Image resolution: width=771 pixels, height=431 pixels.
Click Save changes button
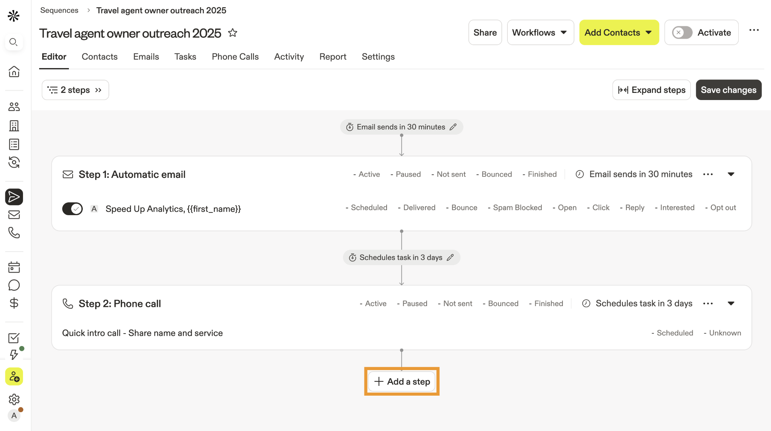click(728, 90)
